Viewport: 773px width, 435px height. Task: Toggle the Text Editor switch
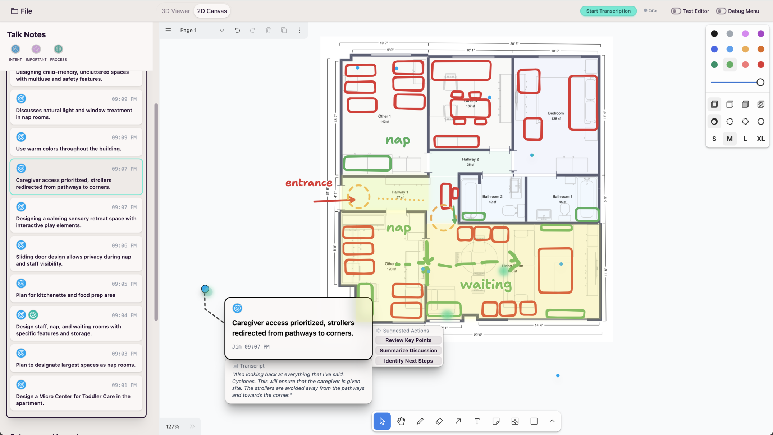676,11
